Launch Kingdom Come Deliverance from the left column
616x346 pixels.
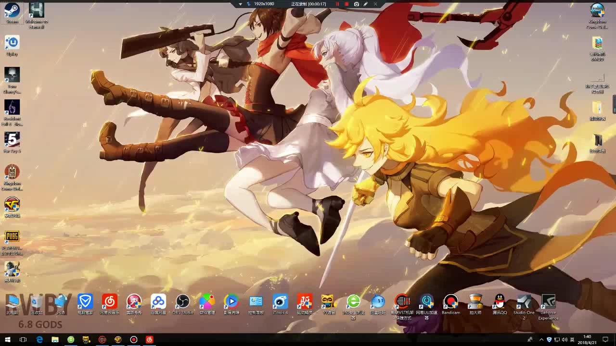12,177
